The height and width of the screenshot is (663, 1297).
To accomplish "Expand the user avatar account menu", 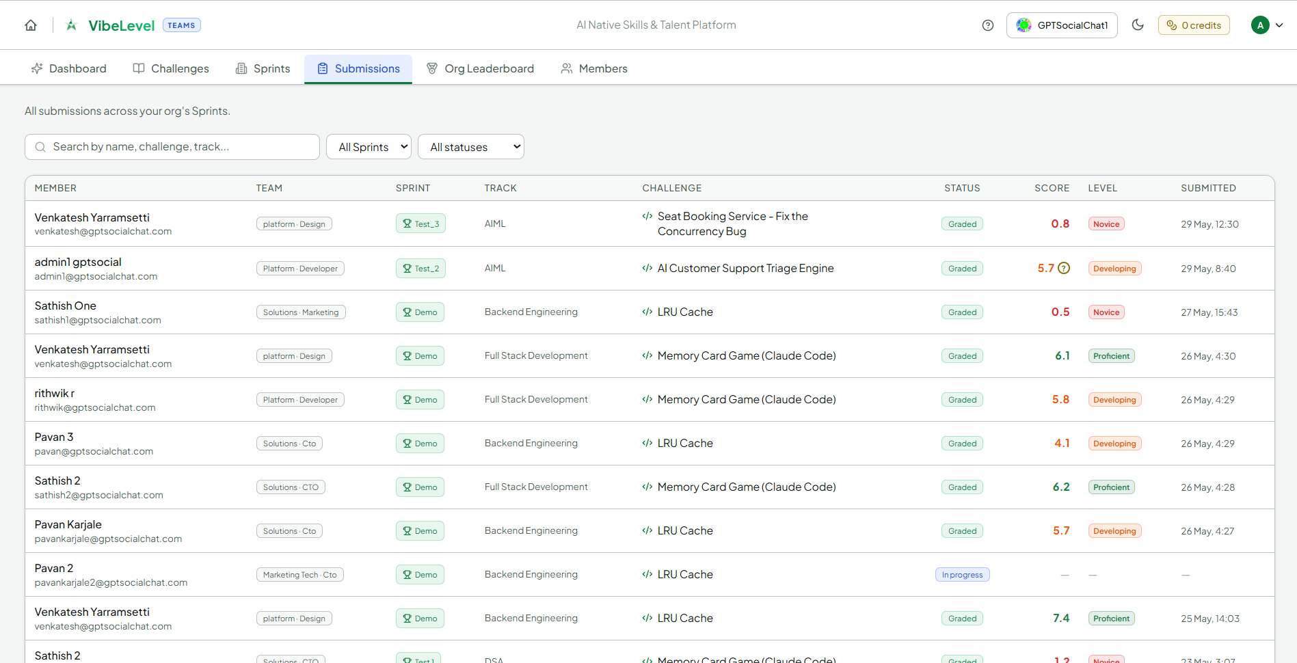I will pyautogui.click(x=1267, y=25).
